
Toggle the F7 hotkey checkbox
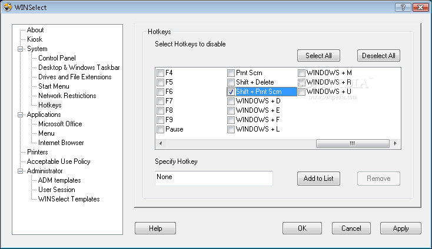160,101
